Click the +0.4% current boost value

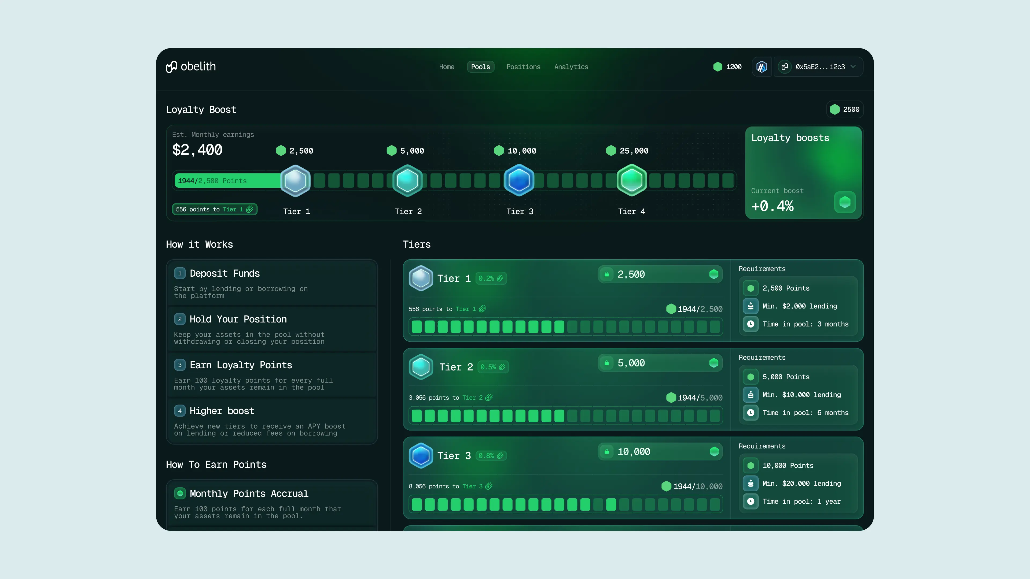(772, 206)
